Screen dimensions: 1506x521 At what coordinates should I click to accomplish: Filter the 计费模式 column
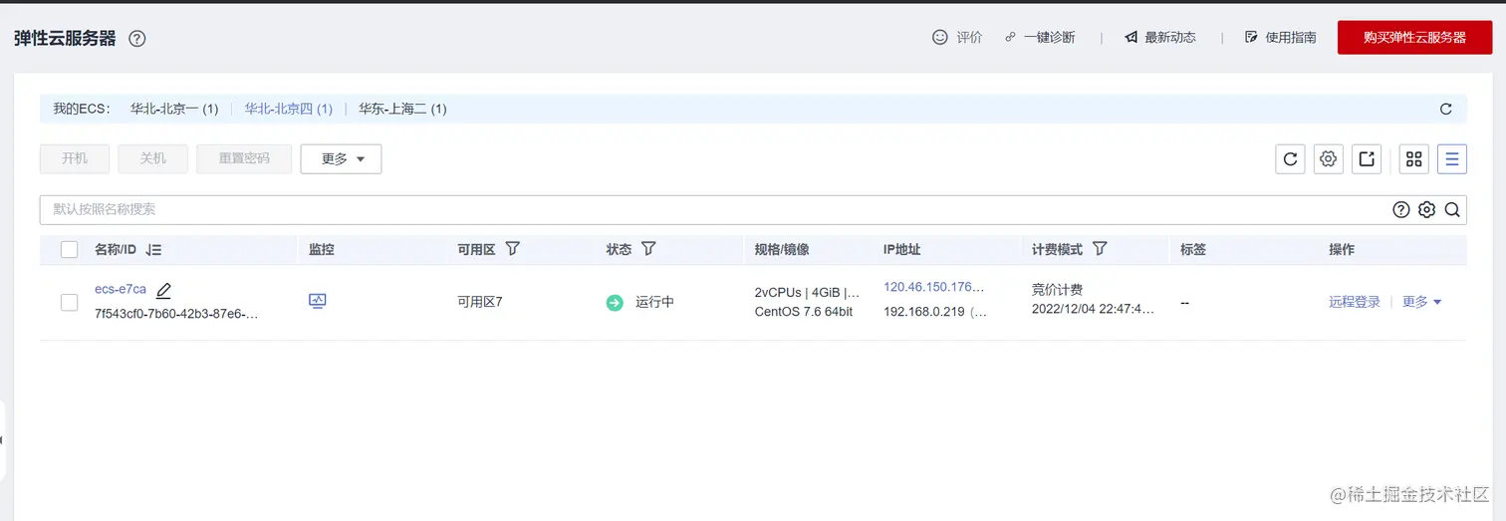point(1101,249)
